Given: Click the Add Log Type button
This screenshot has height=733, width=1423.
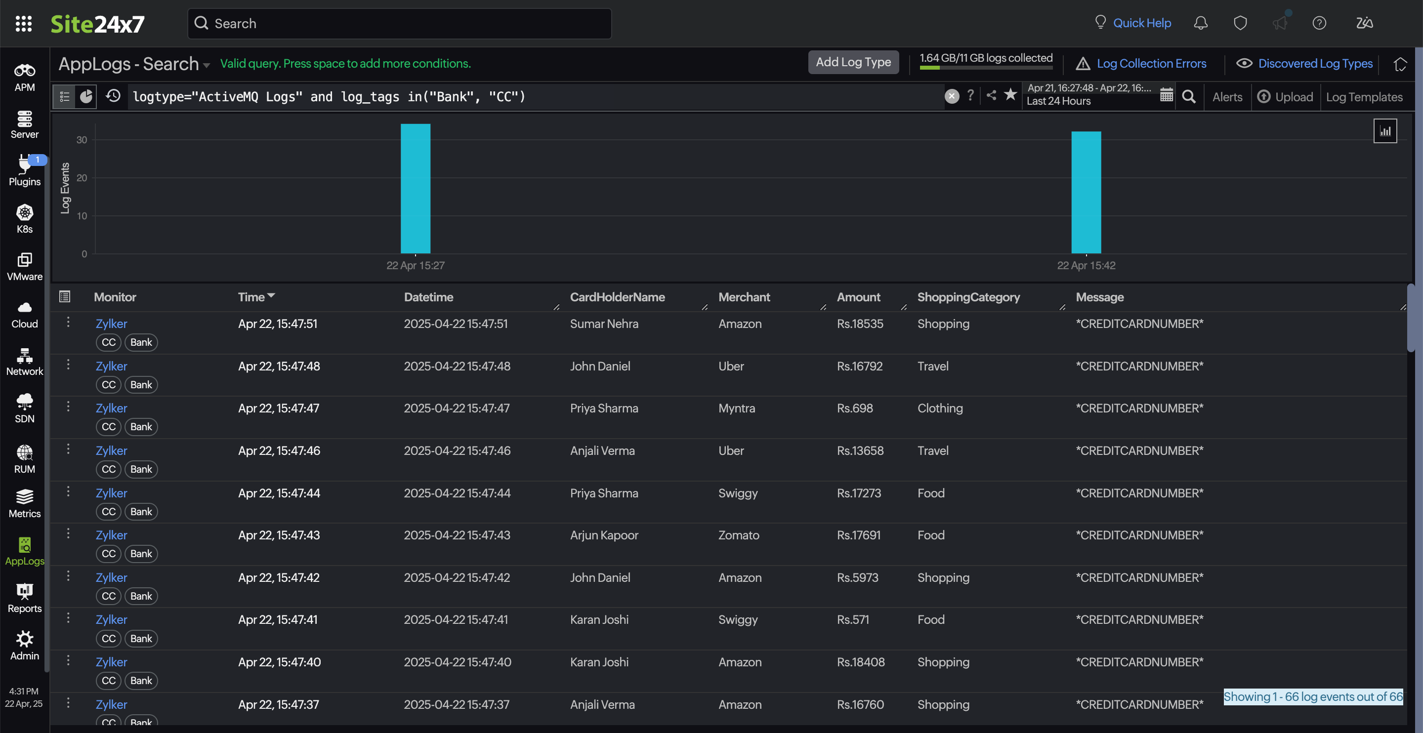Looking at the screenshot, I should click(853, 62).
